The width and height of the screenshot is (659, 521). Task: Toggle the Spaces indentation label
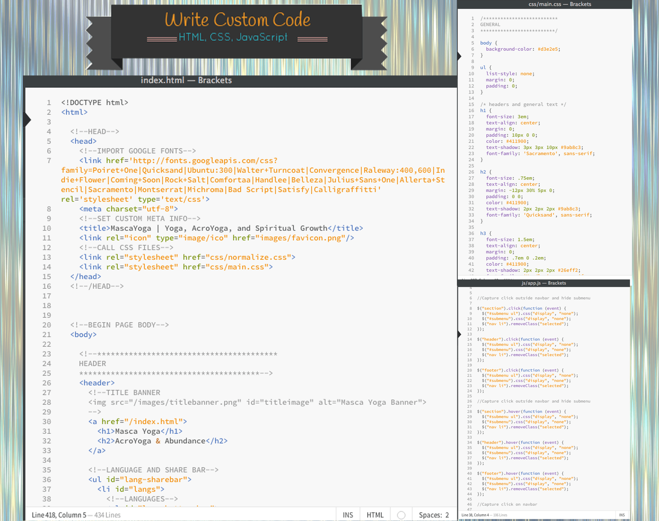tap(430, 515)
